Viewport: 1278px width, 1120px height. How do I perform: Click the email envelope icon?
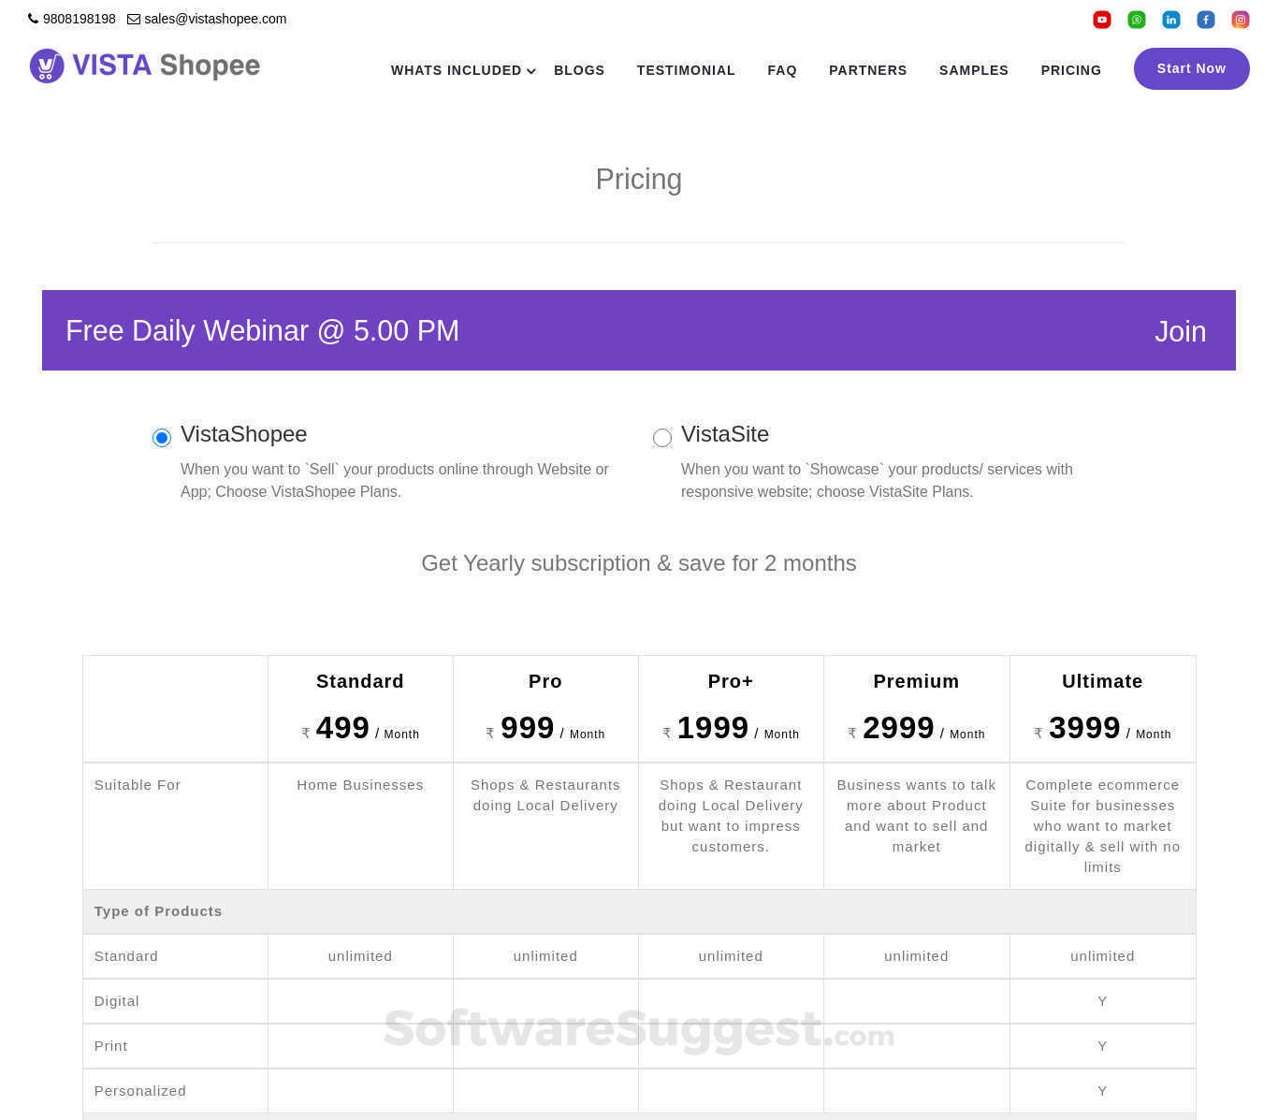pos(132,19)
